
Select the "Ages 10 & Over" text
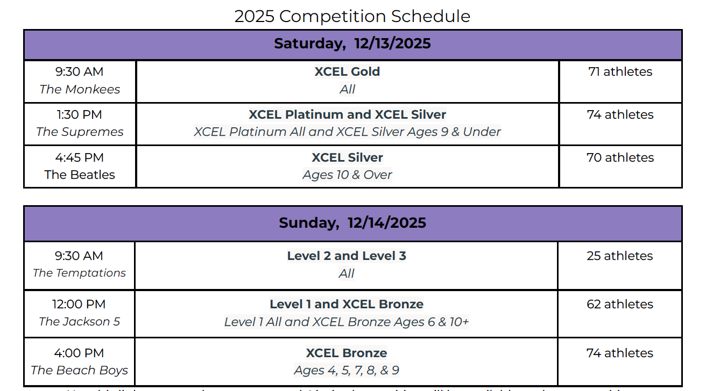click(x=348, y=175)
